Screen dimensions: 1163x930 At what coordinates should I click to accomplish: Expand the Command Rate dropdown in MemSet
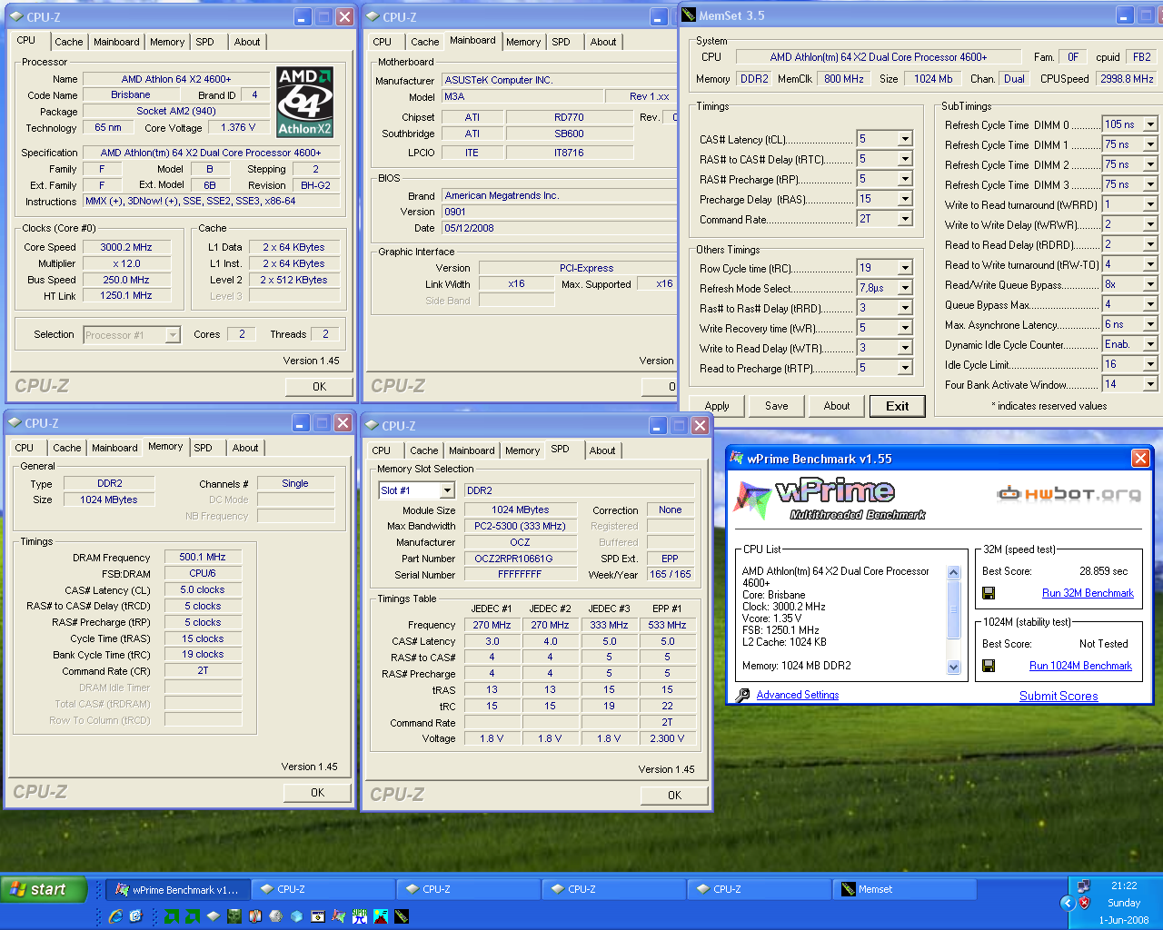point(905,219)
